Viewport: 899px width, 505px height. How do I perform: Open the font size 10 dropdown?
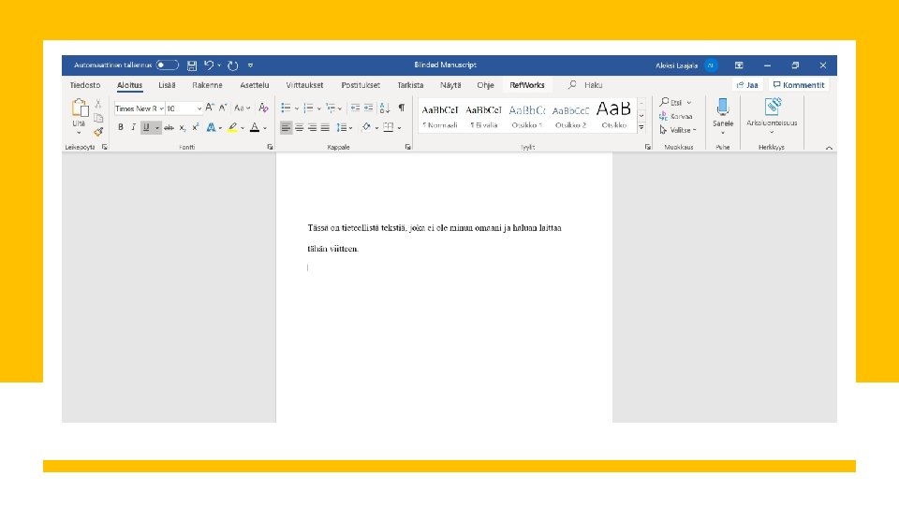point(199,108)
